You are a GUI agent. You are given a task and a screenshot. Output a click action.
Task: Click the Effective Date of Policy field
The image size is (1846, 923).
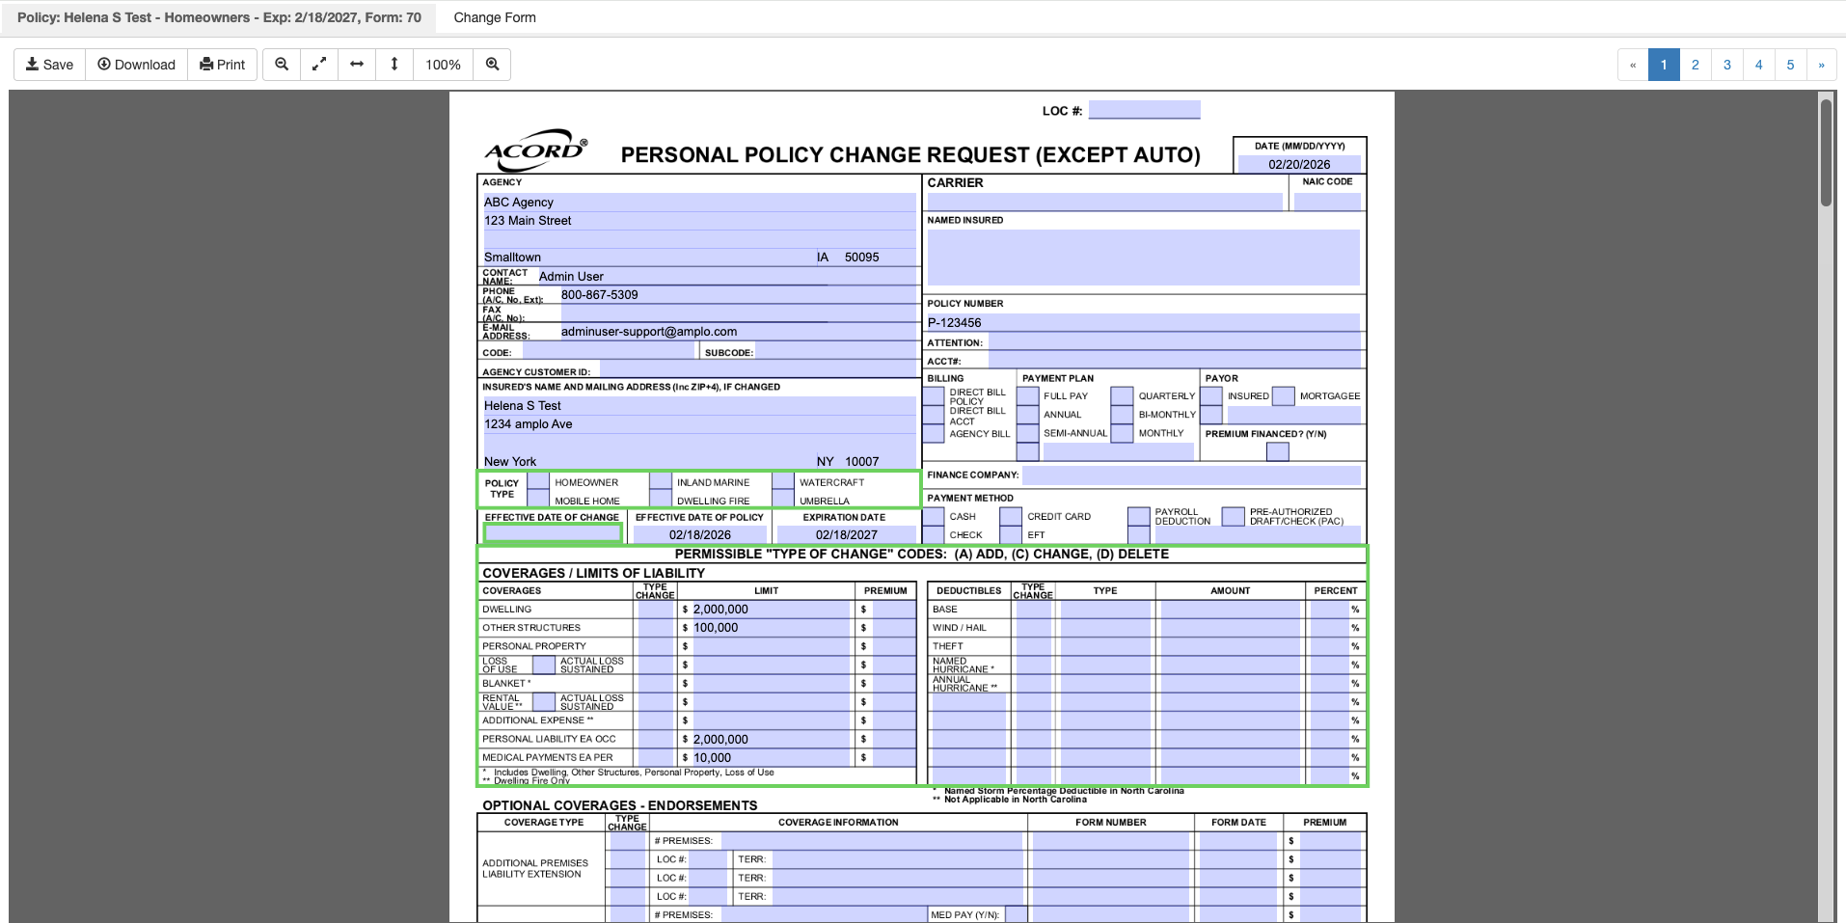coord(700,534)
